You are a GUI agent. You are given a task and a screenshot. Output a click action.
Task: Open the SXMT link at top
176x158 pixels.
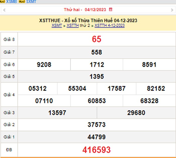pyautogui.click(x=31, y=2)
